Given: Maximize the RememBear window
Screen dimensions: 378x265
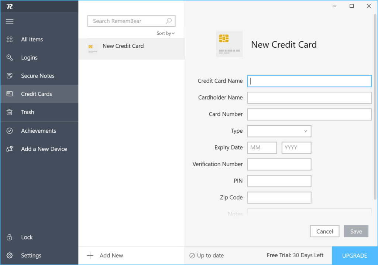Looking at the screenshot, I should [351, 6].
